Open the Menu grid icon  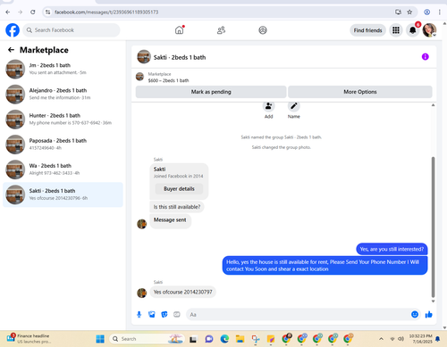coord(396,30)
